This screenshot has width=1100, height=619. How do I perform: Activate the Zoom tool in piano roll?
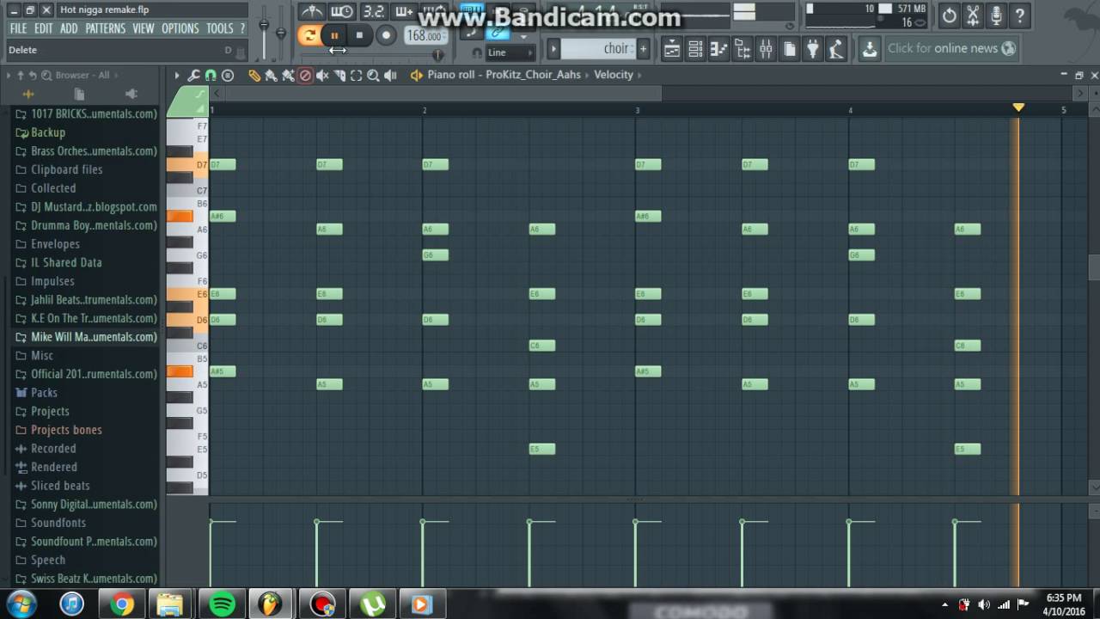click(373, 76)
